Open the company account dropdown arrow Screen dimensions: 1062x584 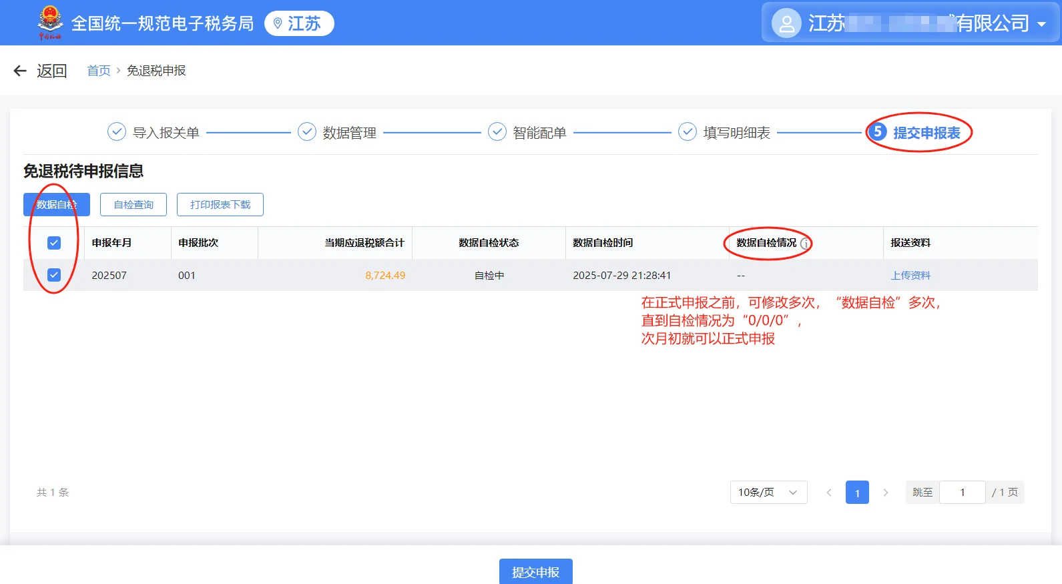click(1041, 25)
